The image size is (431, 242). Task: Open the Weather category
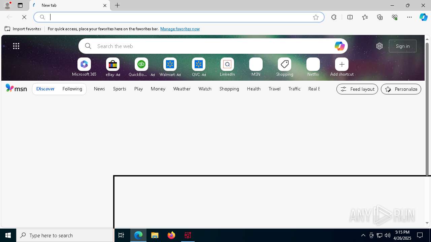(x=182, y=89)
